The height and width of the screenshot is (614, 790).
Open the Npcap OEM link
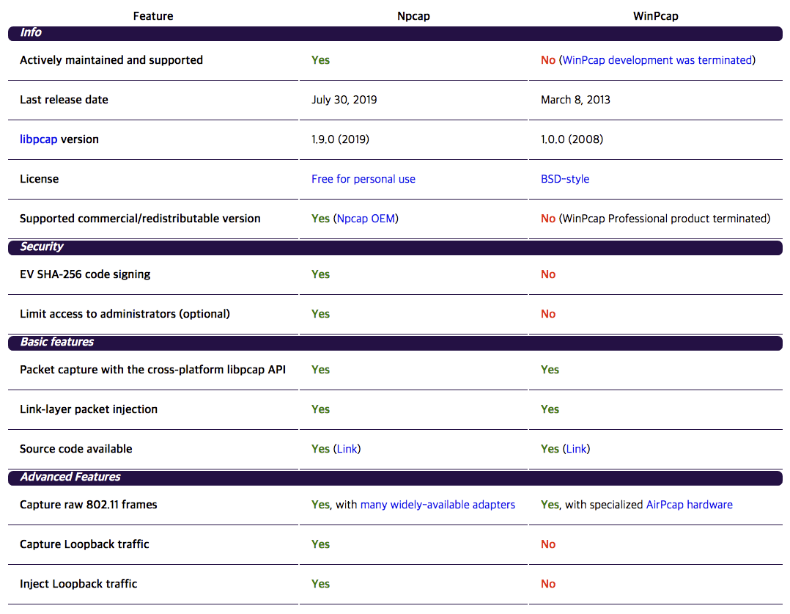click(366, 219)
